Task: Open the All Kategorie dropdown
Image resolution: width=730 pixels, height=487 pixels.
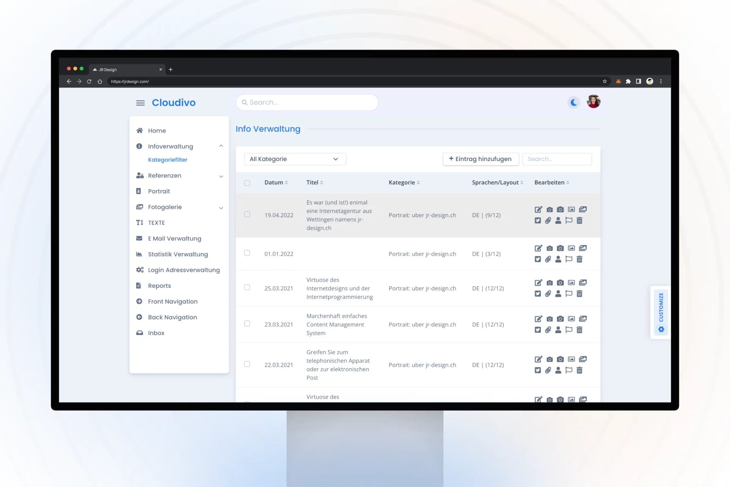Action: 295,159
